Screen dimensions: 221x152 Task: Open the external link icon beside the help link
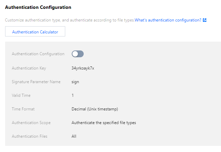[x=205, y=20]
